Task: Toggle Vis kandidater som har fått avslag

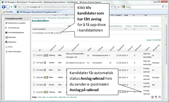Action: coord(60,33)
